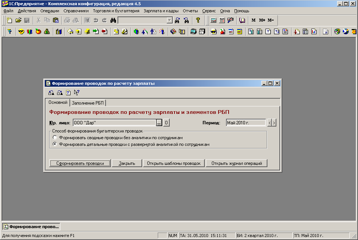The image size is (358, 240).
Task: Click the CD with question mark icon
Action: click(337, 32)
